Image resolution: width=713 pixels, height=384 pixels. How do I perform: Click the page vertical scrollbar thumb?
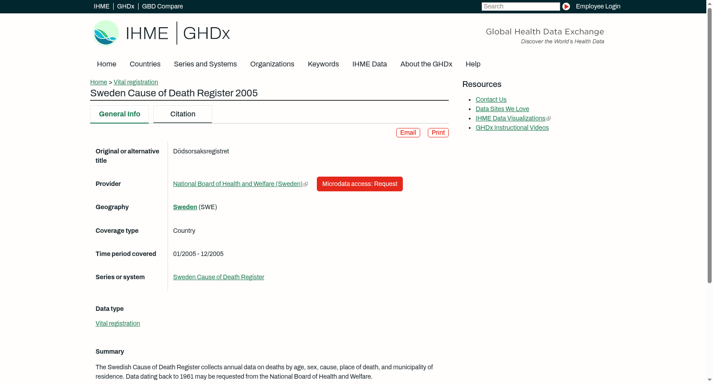pyautogui.click(x=709, y=145)
